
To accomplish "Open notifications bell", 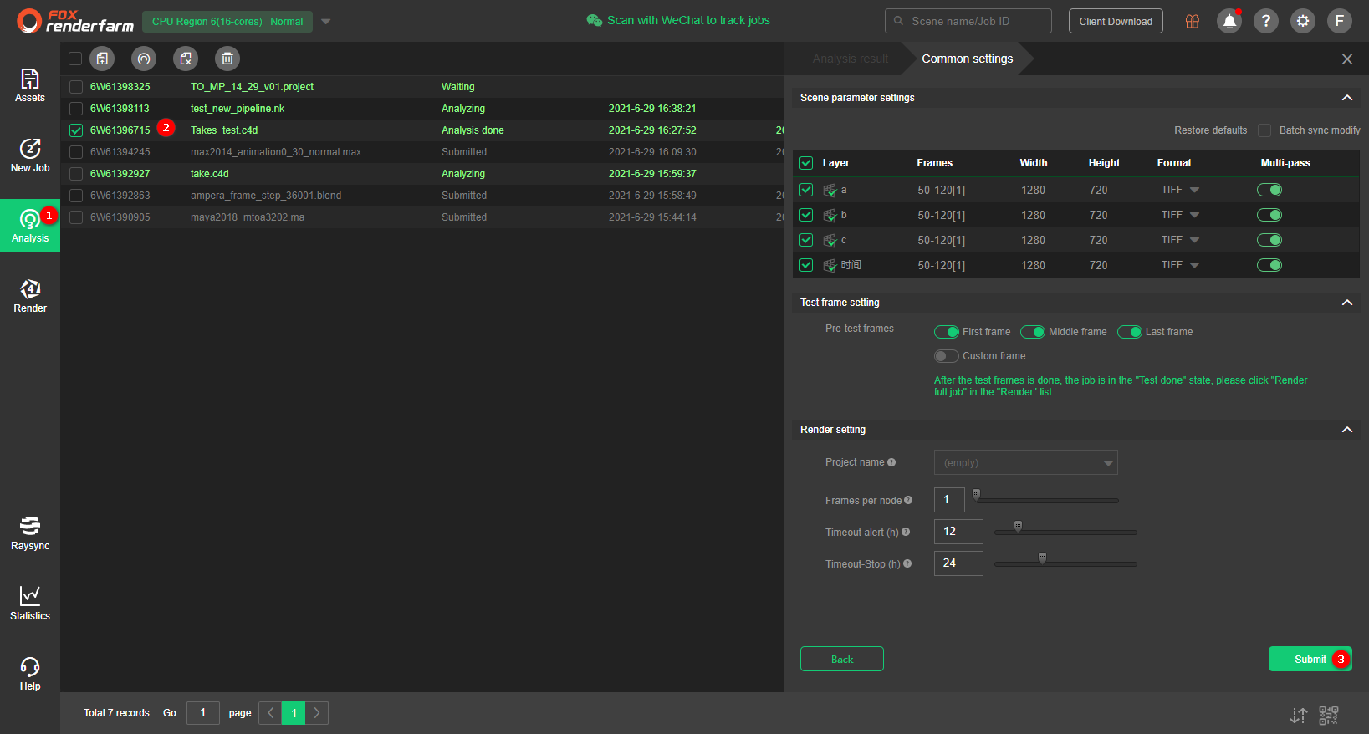I will click(x=1229, y=21).
